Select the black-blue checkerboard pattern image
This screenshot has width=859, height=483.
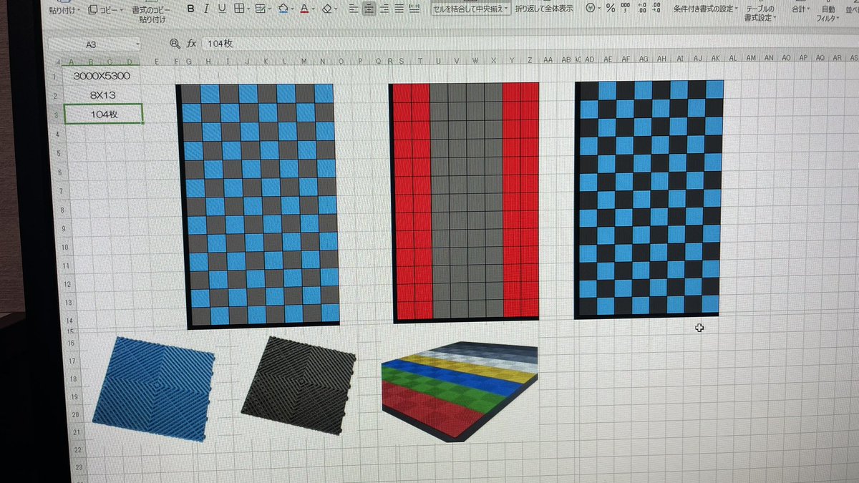[x=649, y=199]
